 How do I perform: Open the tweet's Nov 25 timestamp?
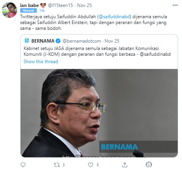(84, 5)
